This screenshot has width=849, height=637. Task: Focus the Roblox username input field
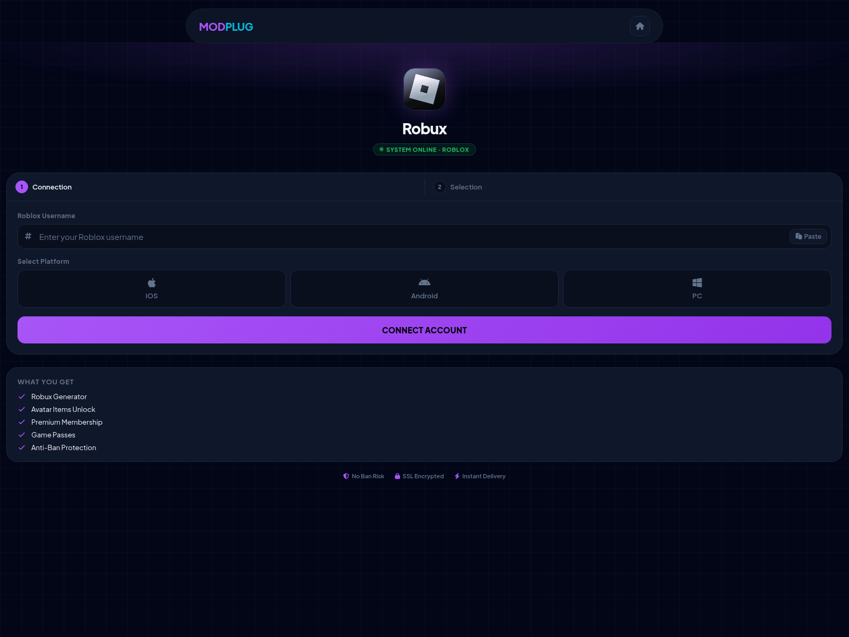(424, 237)
